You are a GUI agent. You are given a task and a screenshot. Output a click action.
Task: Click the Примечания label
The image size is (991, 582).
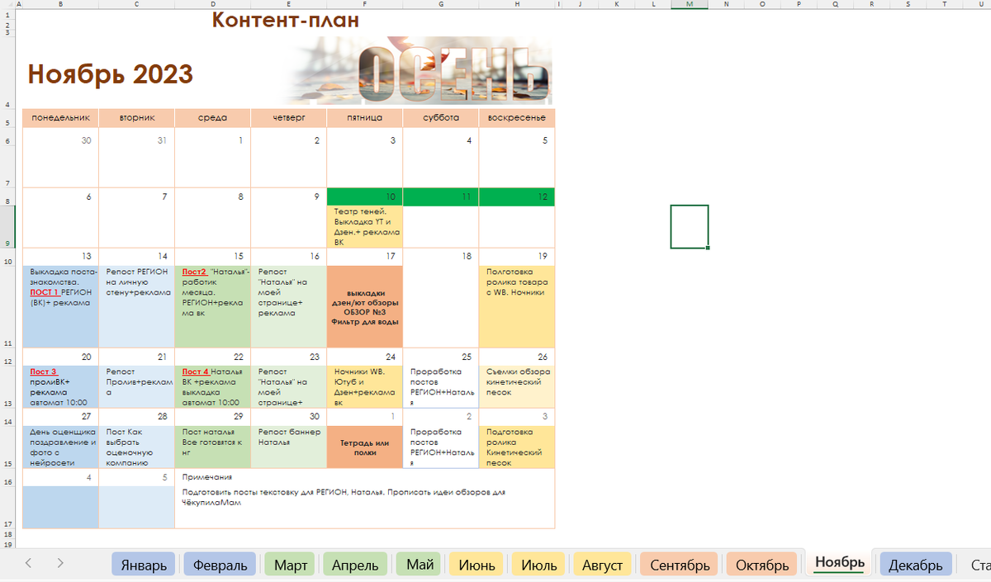[x=206, y=477]
